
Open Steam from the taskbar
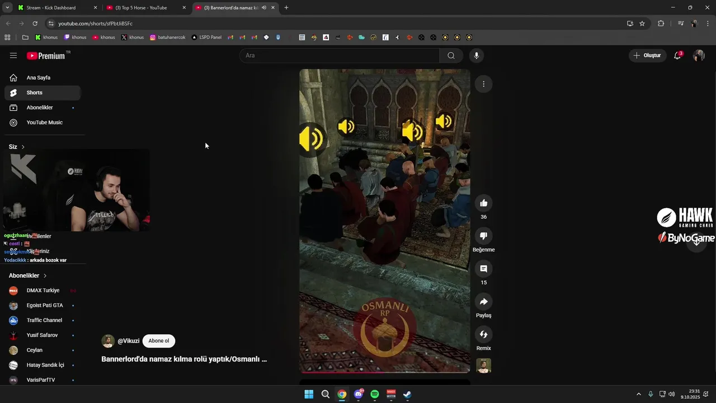click(408, 394)
